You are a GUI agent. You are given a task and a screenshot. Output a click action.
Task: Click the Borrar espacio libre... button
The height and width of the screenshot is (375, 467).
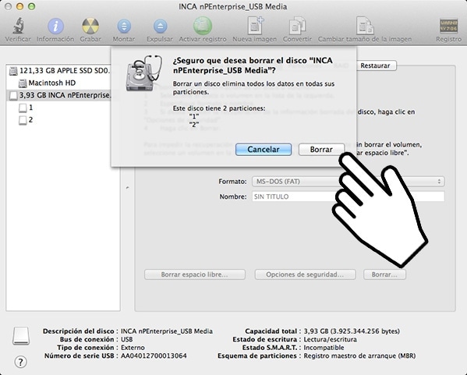coord(195,274)
